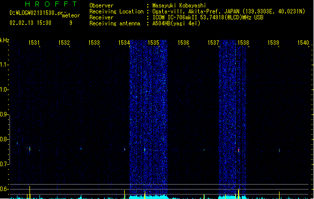Screen dimensions: 314x199
Task: Click the 1531 time axis label
Action: pyautogui.click(x=34, y=43)
